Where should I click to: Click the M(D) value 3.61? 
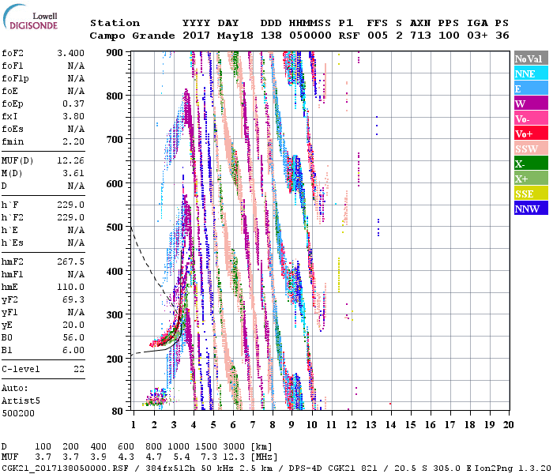tap(73, 174)
